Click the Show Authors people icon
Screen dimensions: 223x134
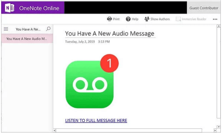click(147, 19)
